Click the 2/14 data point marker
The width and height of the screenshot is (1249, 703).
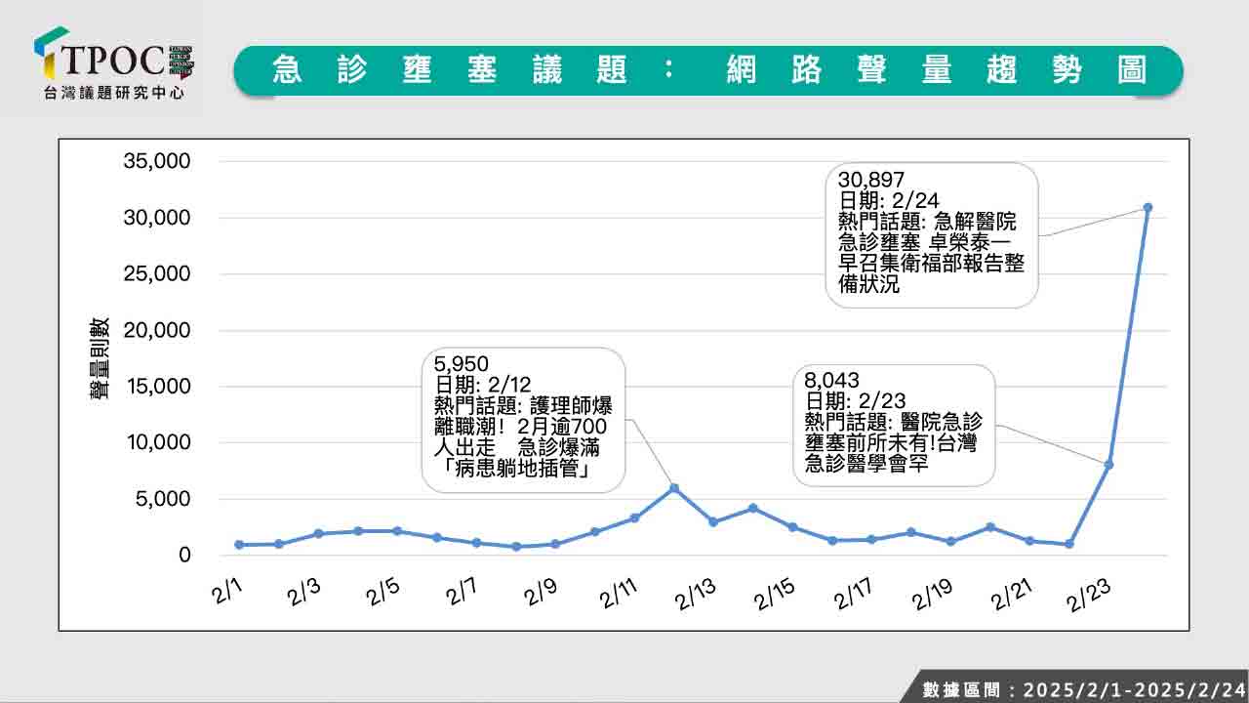[x=752, y=508]
